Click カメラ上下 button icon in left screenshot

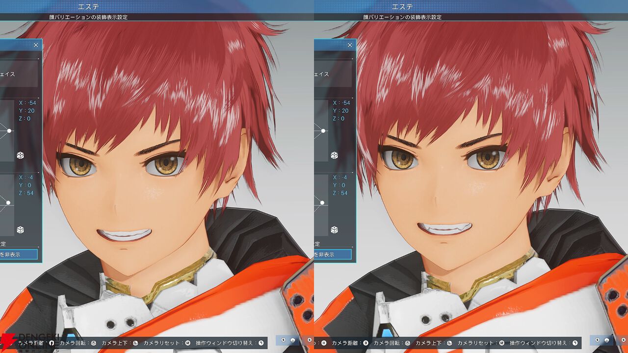coord(135,343)
